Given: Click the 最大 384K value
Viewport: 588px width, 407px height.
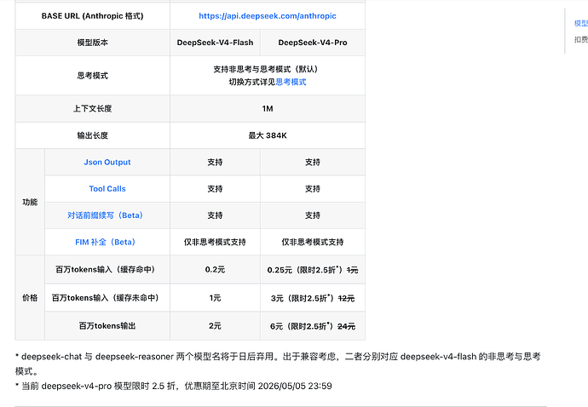Looking at the screenshot, I should pyautogui.click(x=268, y=135).
